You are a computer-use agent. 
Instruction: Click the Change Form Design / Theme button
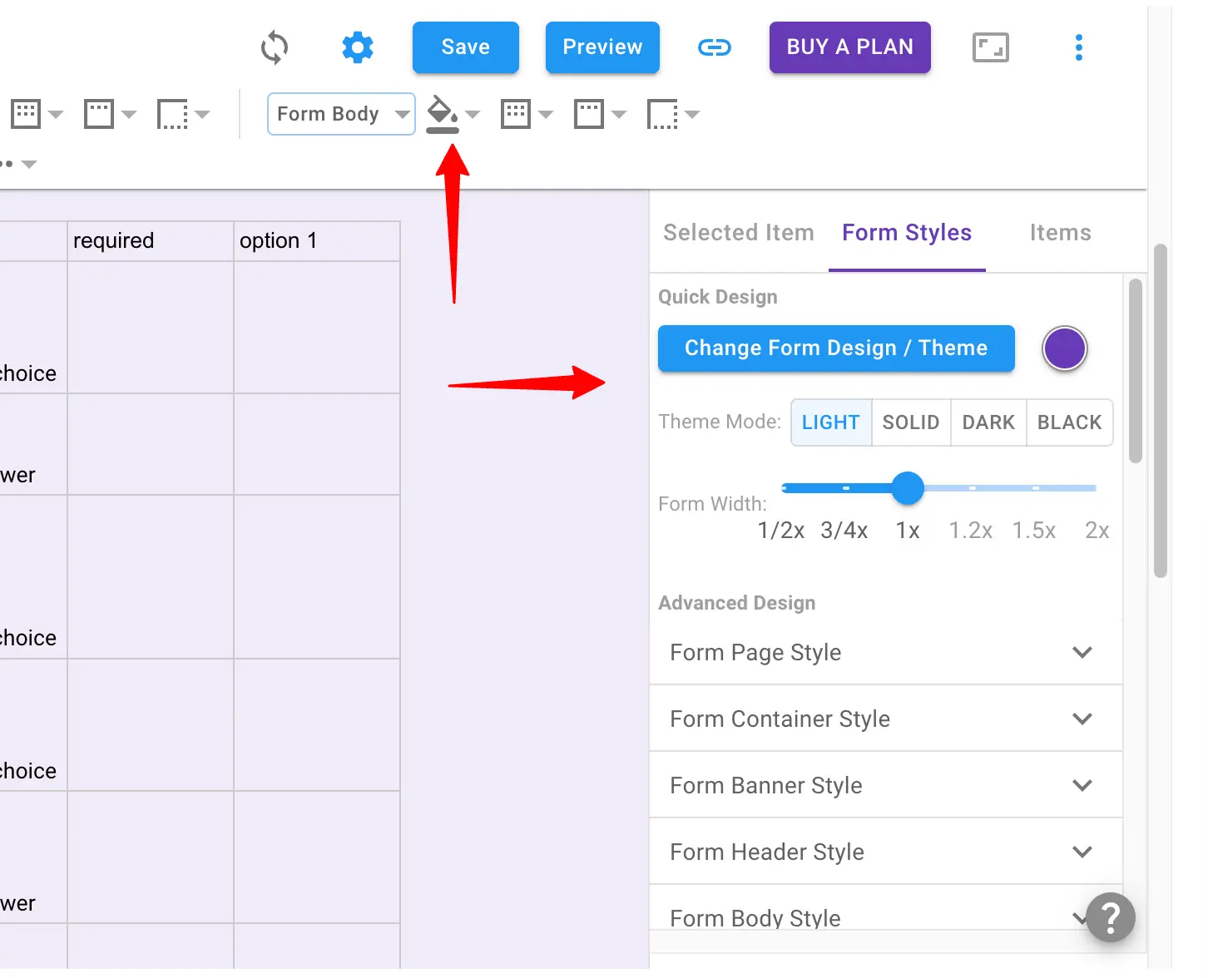click(x=836, y=348)
